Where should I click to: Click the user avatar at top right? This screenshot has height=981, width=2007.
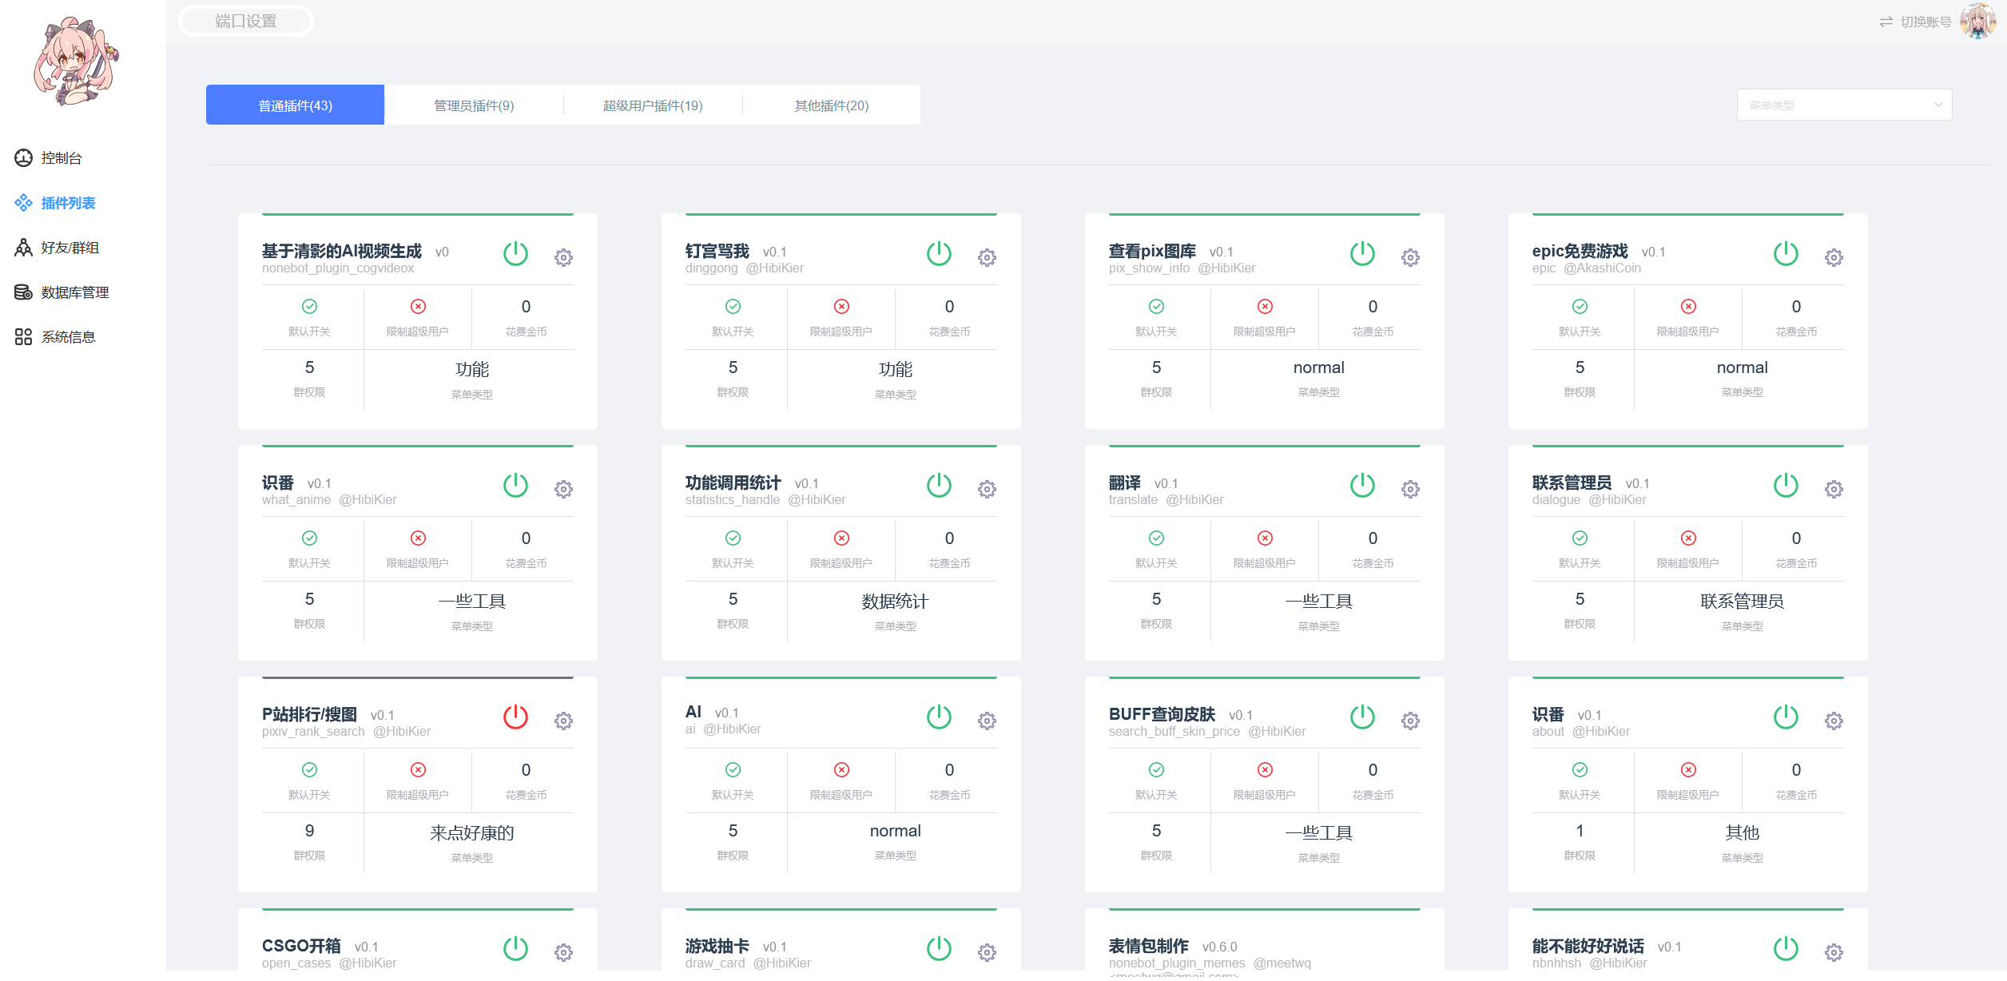tap(1978, 21)
